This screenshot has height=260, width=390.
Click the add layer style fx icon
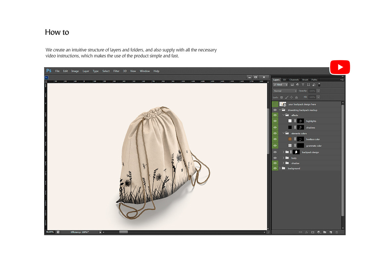pyautogui.click(x=307, y=232)
